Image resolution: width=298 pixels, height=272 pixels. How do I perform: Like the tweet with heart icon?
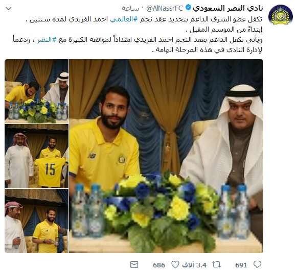coord(175,264)
